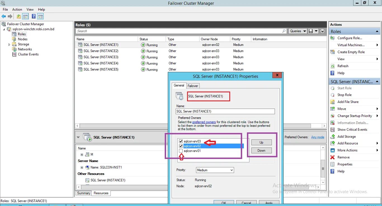Click the Refresh action icon
Screen dimensions: 382x206
[x=333, y=66]
